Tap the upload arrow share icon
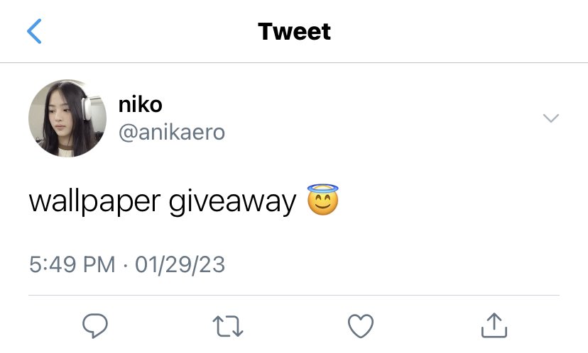The height and width of the screenshot is (353, 588). point(494,325)
